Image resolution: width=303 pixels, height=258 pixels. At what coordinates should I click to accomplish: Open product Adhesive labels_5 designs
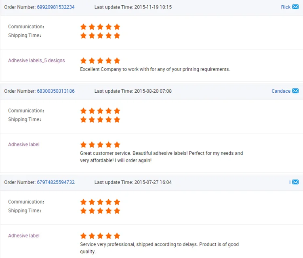[36, 60]
